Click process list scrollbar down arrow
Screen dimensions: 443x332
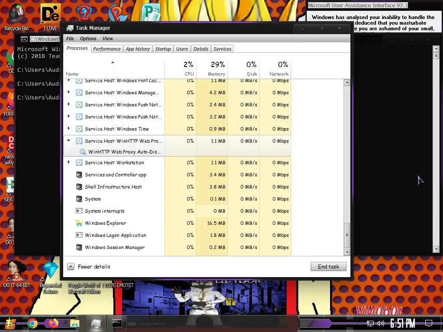[347, 252]
